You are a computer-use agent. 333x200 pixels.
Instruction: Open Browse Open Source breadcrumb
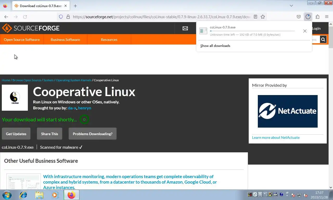click(x=27, y=80)
